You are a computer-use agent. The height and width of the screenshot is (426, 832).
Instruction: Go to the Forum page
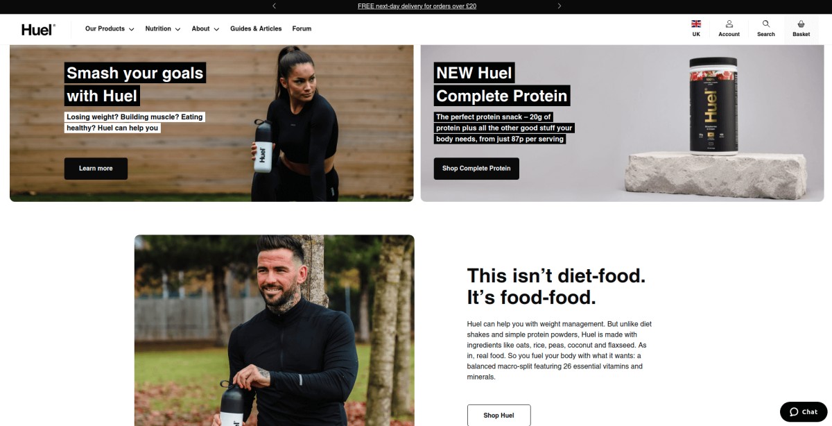click(302, 29)
